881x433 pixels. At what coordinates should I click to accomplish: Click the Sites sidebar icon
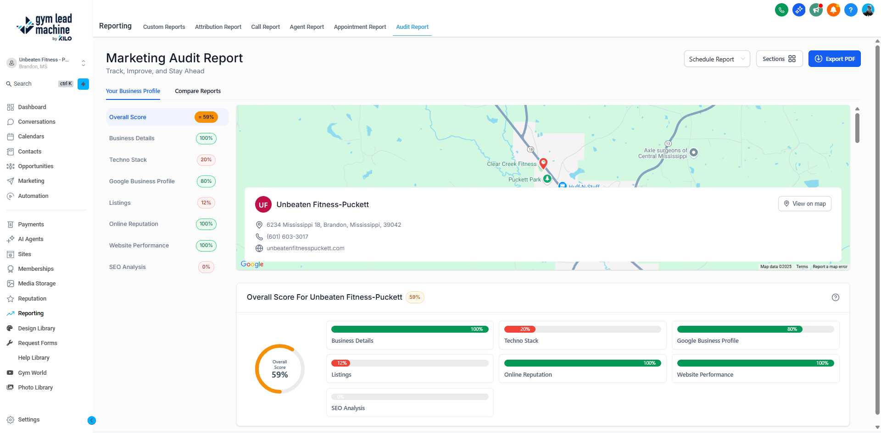click(11, 254)
